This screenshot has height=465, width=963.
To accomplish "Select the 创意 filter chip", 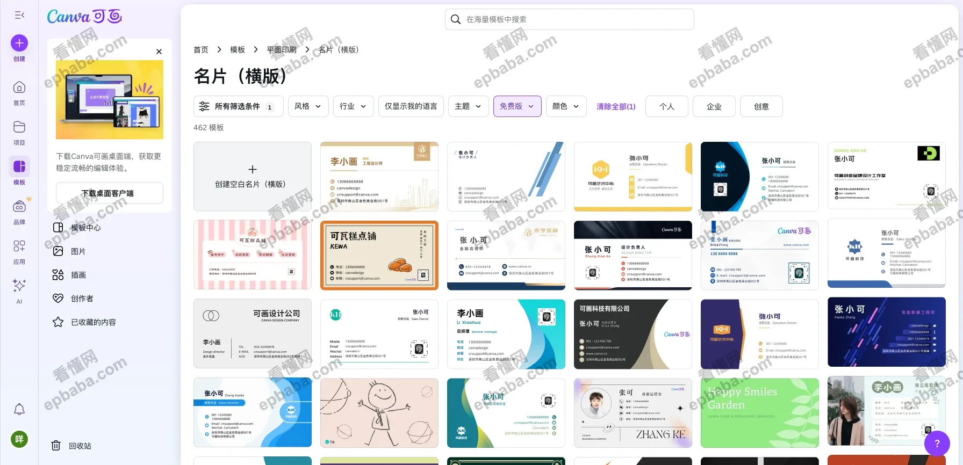I will [761, 106].
